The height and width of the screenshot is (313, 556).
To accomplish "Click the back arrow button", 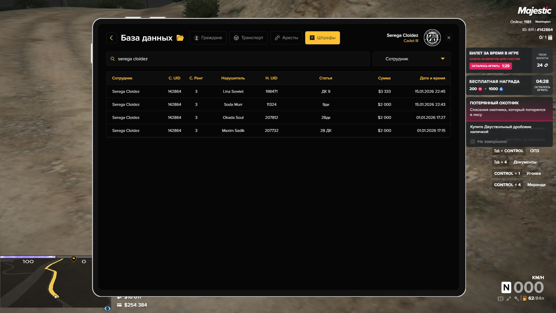I will click(x=111, y=38).
